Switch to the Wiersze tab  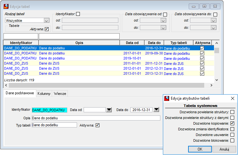point(60,94)
